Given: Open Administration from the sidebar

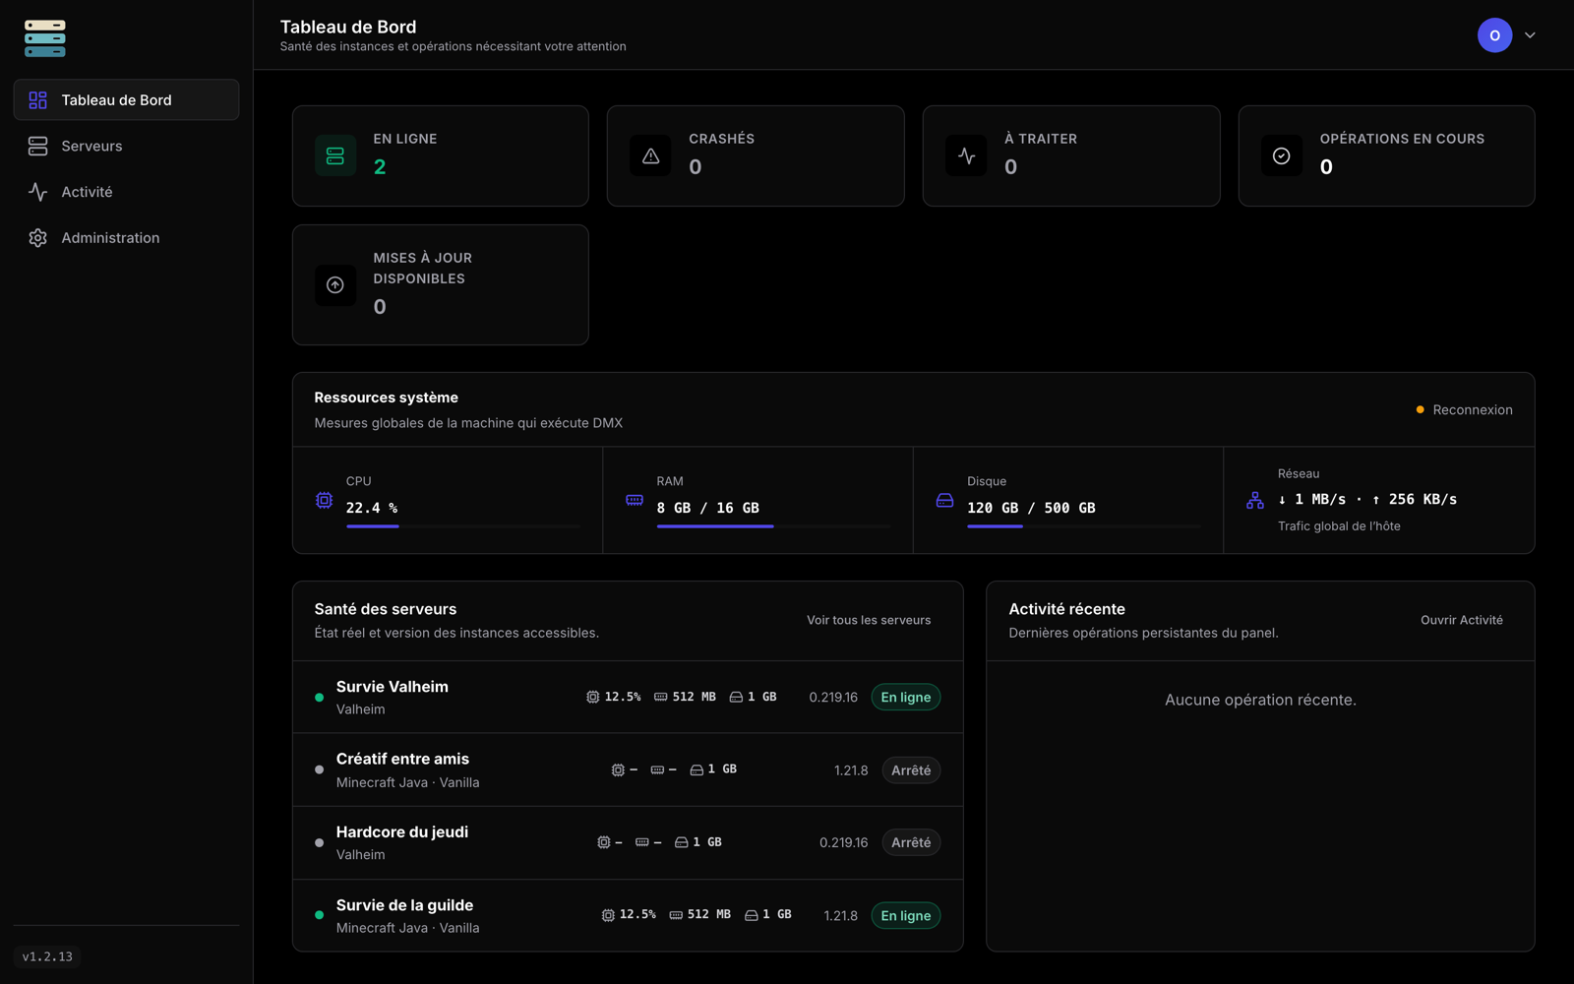Looking at the screenshot, I should (x=126, y=238).
